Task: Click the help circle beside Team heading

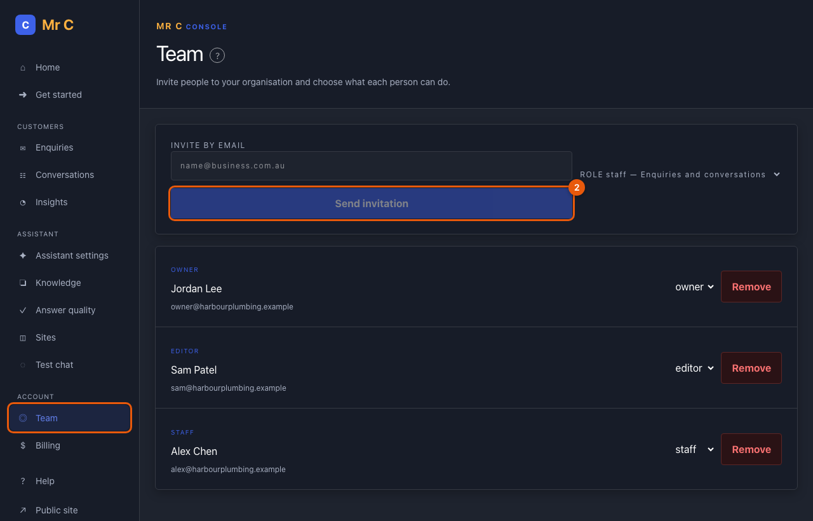Action: coord(217,55)
